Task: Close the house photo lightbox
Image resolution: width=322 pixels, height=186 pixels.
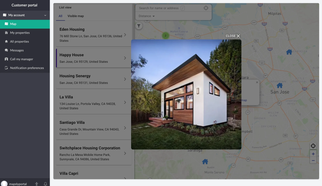Action: 233,36
